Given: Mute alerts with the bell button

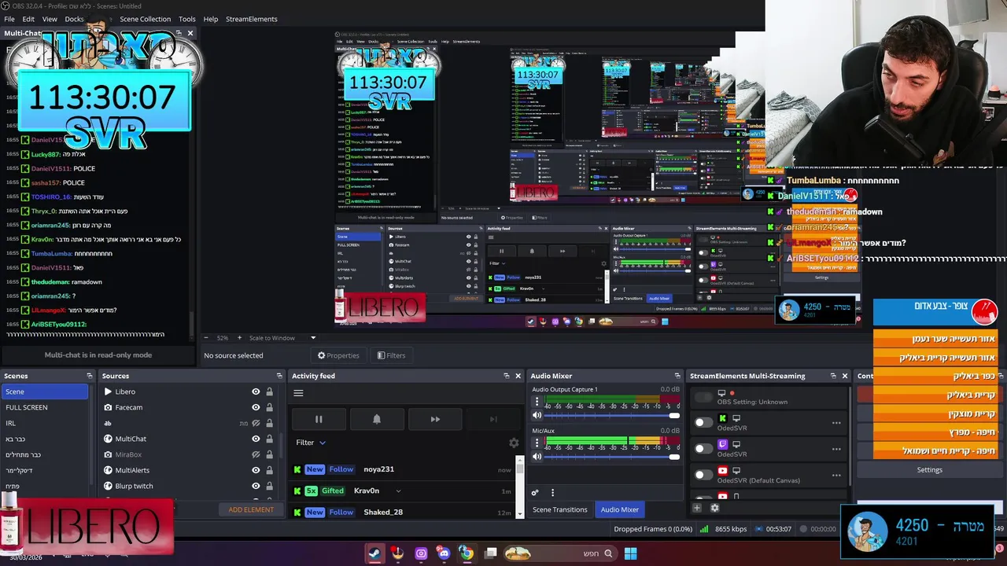Looking at the screenshot, I should 376,419.
